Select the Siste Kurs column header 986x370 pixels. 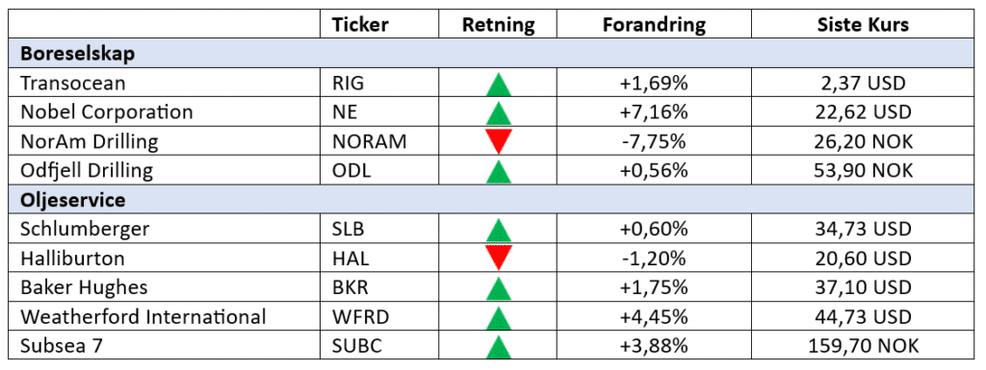(x=863, y=24)
